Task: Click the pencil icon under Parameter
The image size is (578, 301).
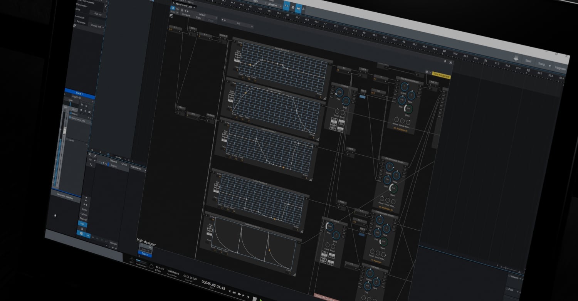Action: click(75, 25)
